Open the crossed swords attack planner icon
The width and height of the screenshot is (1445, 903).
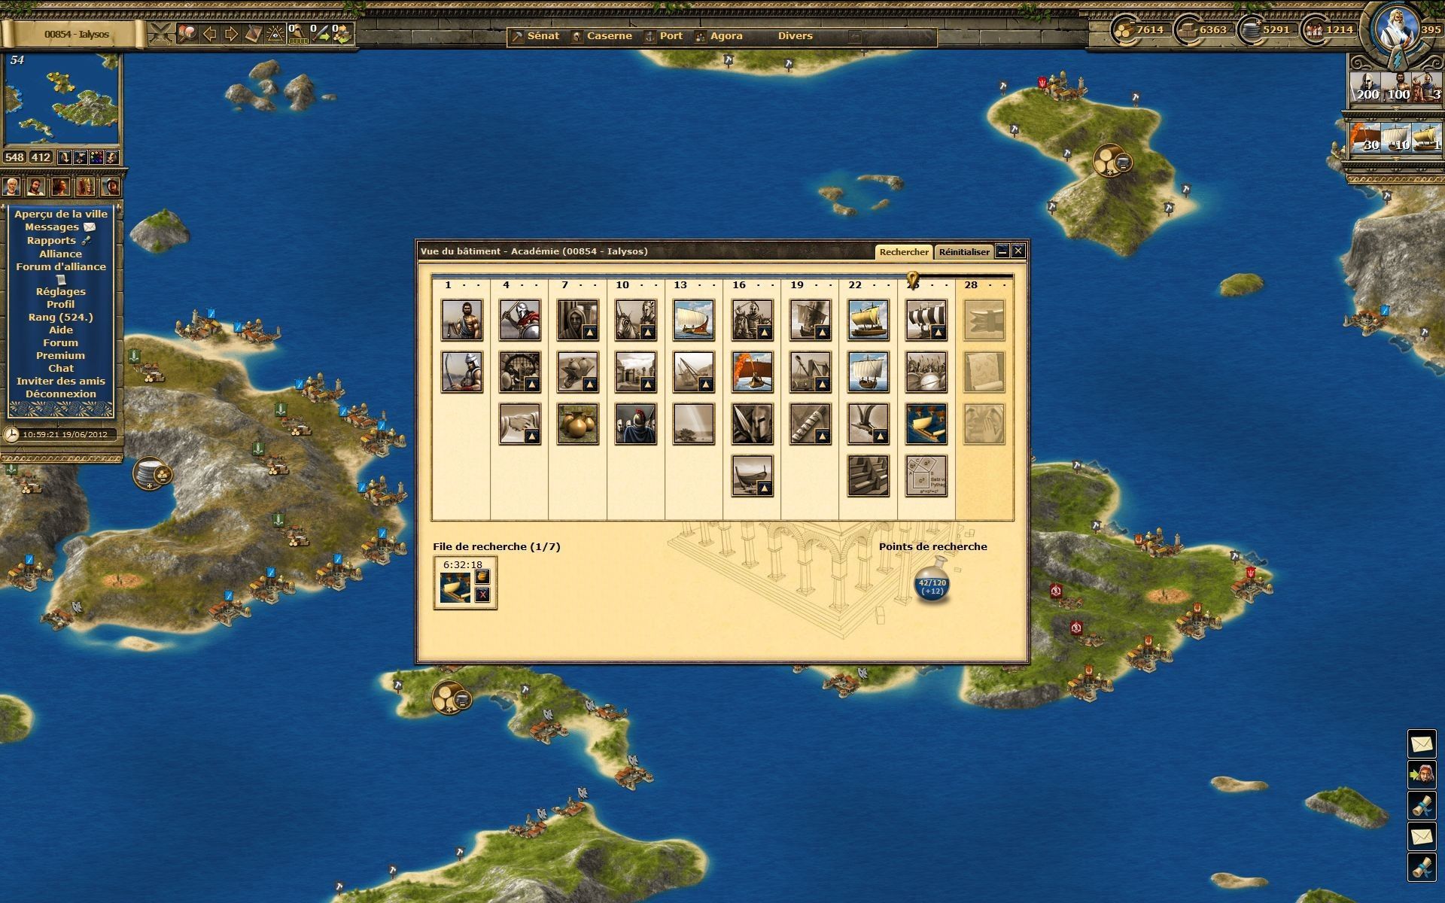pyautogui.click(x=160, y=34)
